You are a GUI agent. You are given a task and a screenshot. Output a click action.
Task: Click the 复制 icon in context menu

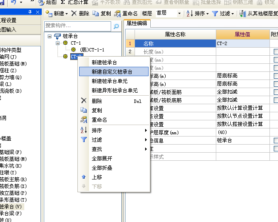84,110
